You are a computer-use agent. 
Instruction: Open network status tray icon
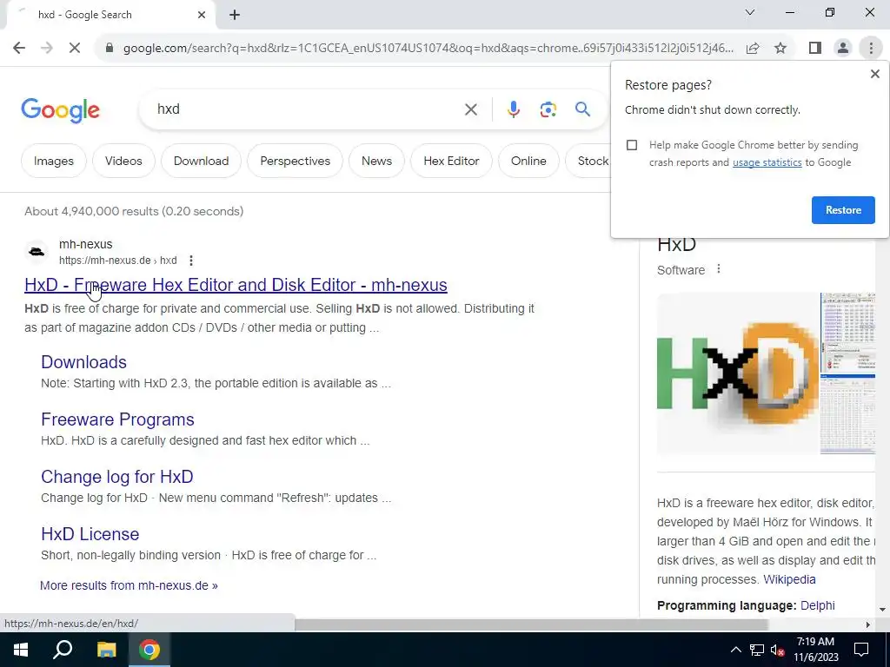pyautogui.click(x=757, y=650)
